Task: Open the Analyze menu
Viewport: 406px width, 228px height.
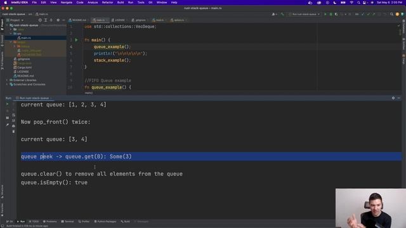Action: tap(93, 3)
